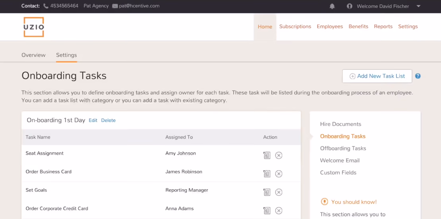Remove the Seat Assignment task
Screen dimensions: 441x219
pyautogui.click(x=279, y=155)
